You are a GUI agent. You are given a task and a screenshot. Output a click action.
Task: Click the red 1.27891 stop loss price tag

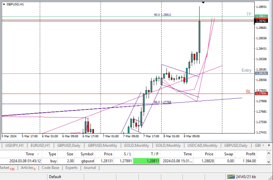pyautogui.click(x=261, y=93)
